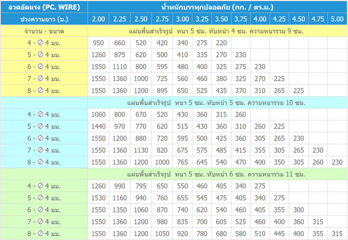Select the 5.00 span column header
348x240 pixels.
(337, 19)
